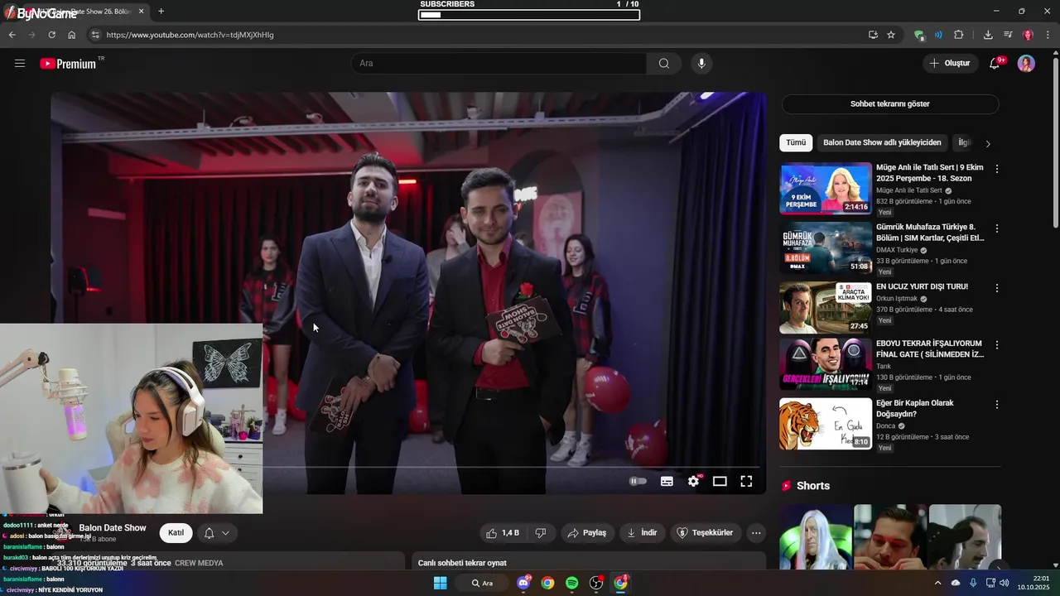Screen dimensions: 1060x596
Task: Dislike the video with thumbs-down
Action: pos(541,533)
